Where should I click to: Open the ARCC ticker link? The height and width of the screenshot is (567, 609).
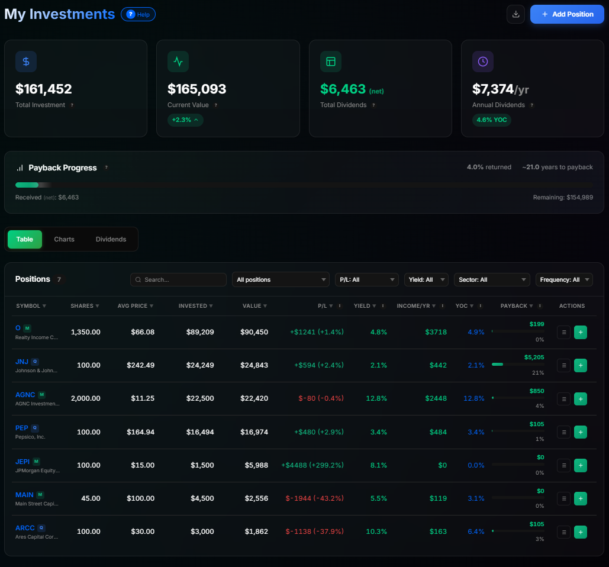pyautogui.click(x=24, y=528)
